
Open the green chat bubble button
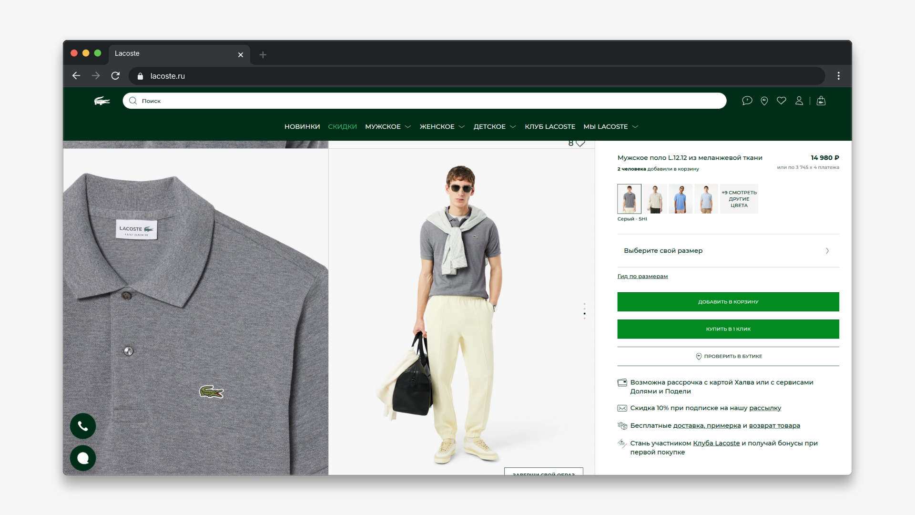click(x=83, y=458)
